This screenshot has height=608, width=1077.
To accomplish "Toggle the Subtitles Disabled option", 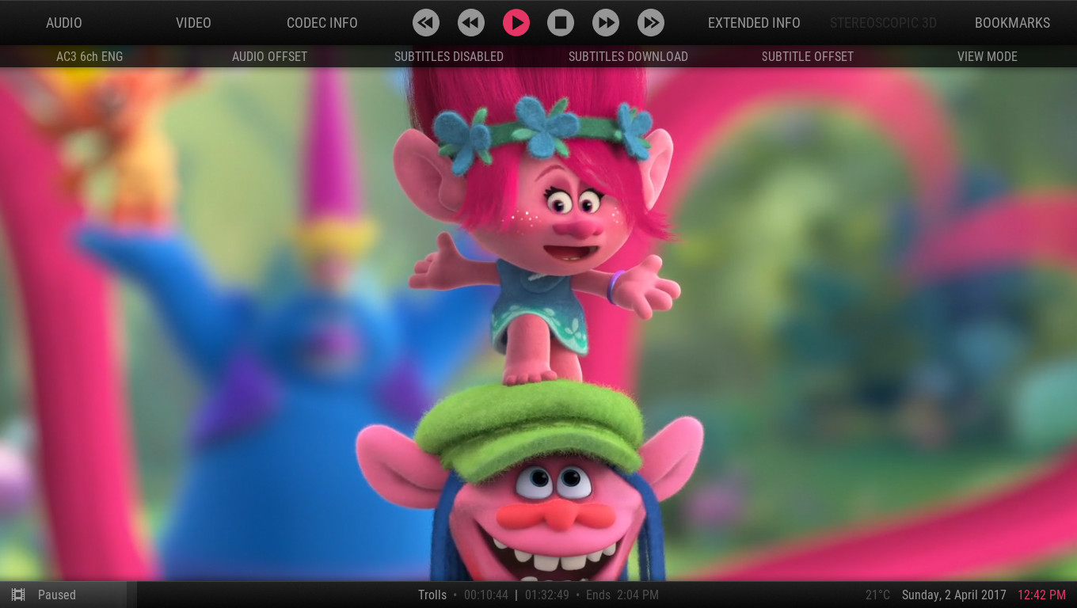I will pyautogui.click(x=448, y=56).
